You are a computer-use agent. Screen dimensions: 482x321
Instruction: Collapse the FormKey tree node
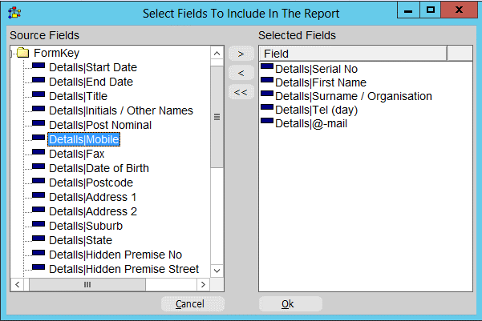tap(12, 53)
